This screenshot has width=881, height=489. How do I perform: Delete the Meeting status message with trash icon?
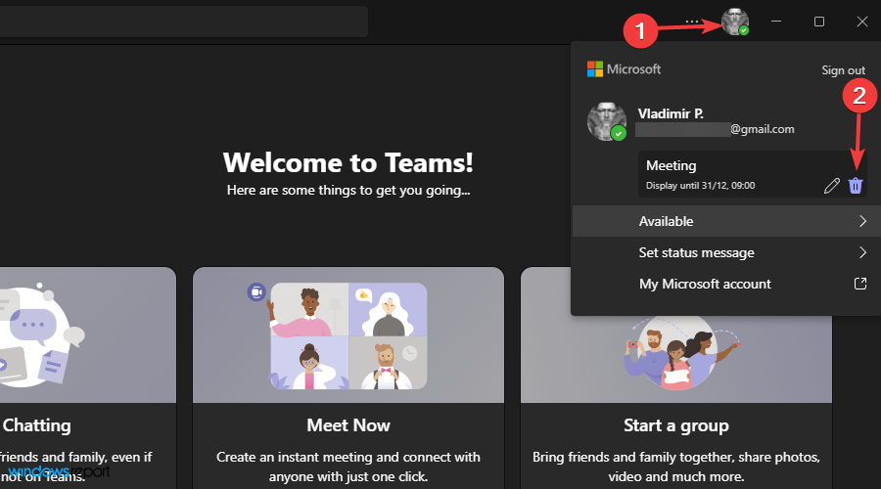856,185
